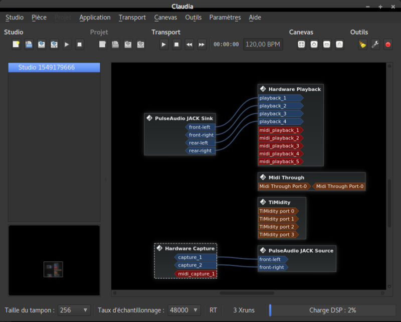Rewind the transport playback
The height and width of the screenshot is (322, 401).
click(x=189, y=44)
